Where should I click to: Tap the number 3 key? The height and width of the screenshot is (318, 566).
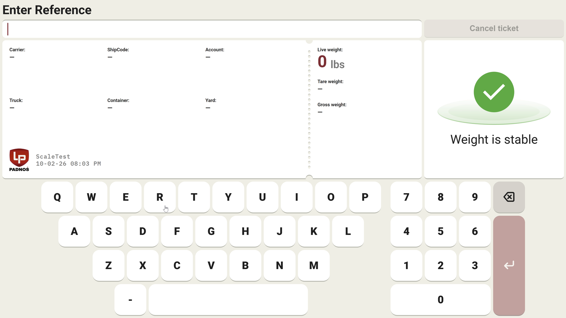[x=475, y=265]
